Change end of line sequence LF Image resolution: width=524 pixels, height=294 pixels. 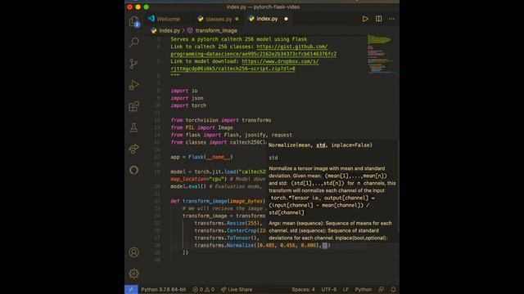346,289
